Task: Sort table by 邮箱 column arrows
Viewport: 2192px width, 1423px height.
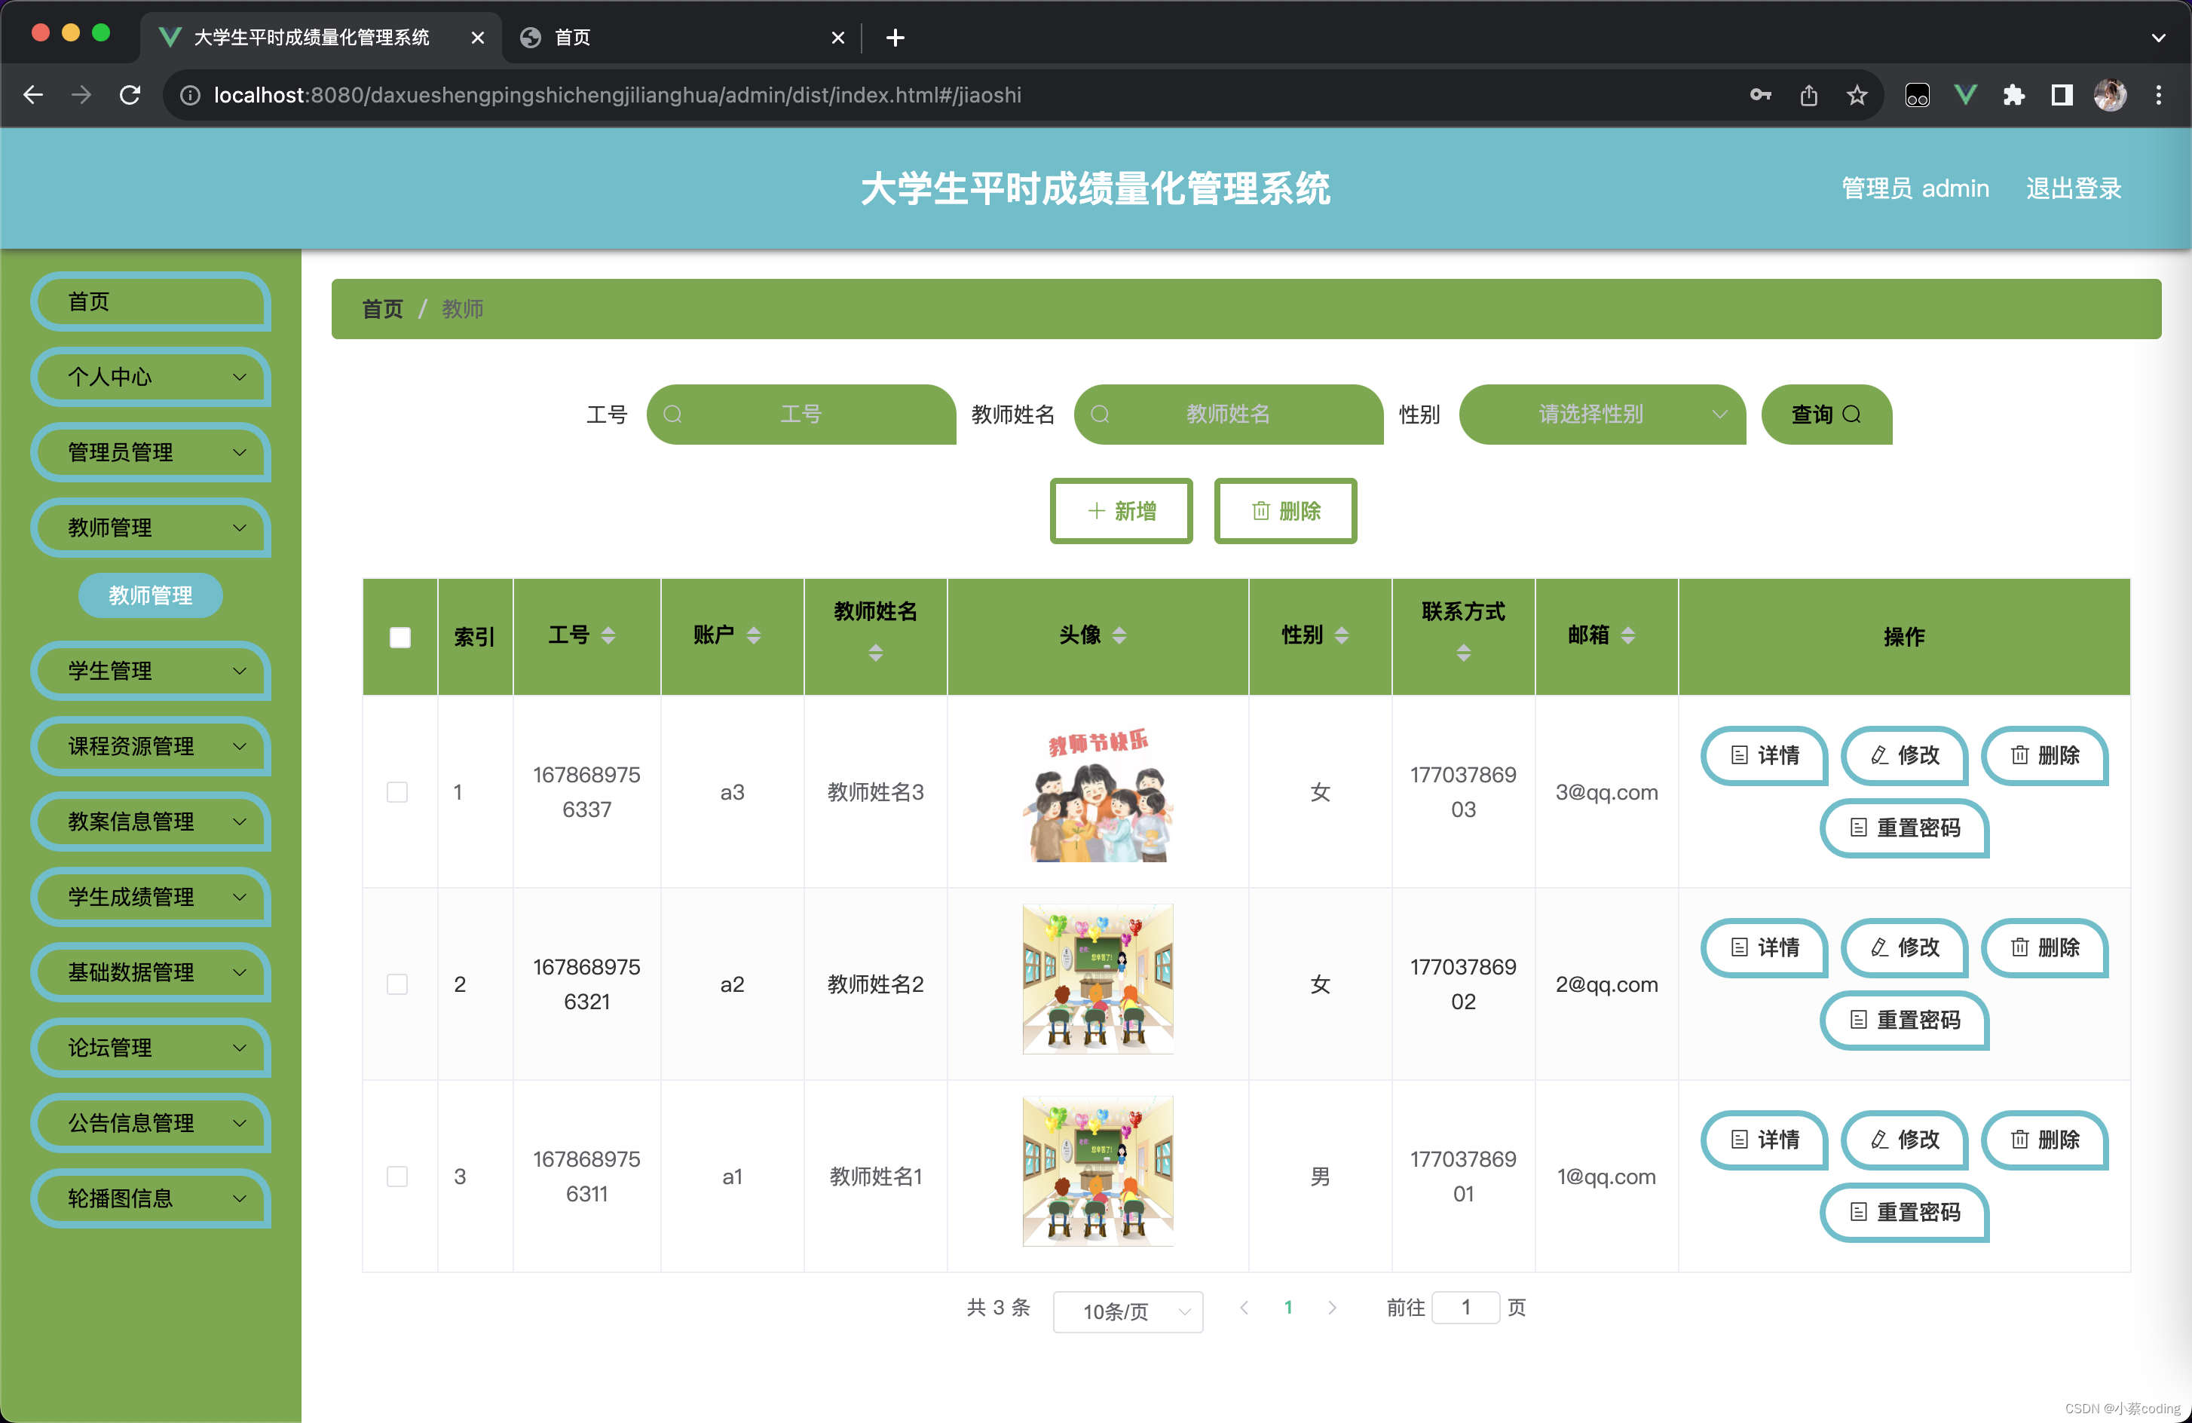Action: point(1627,635)
